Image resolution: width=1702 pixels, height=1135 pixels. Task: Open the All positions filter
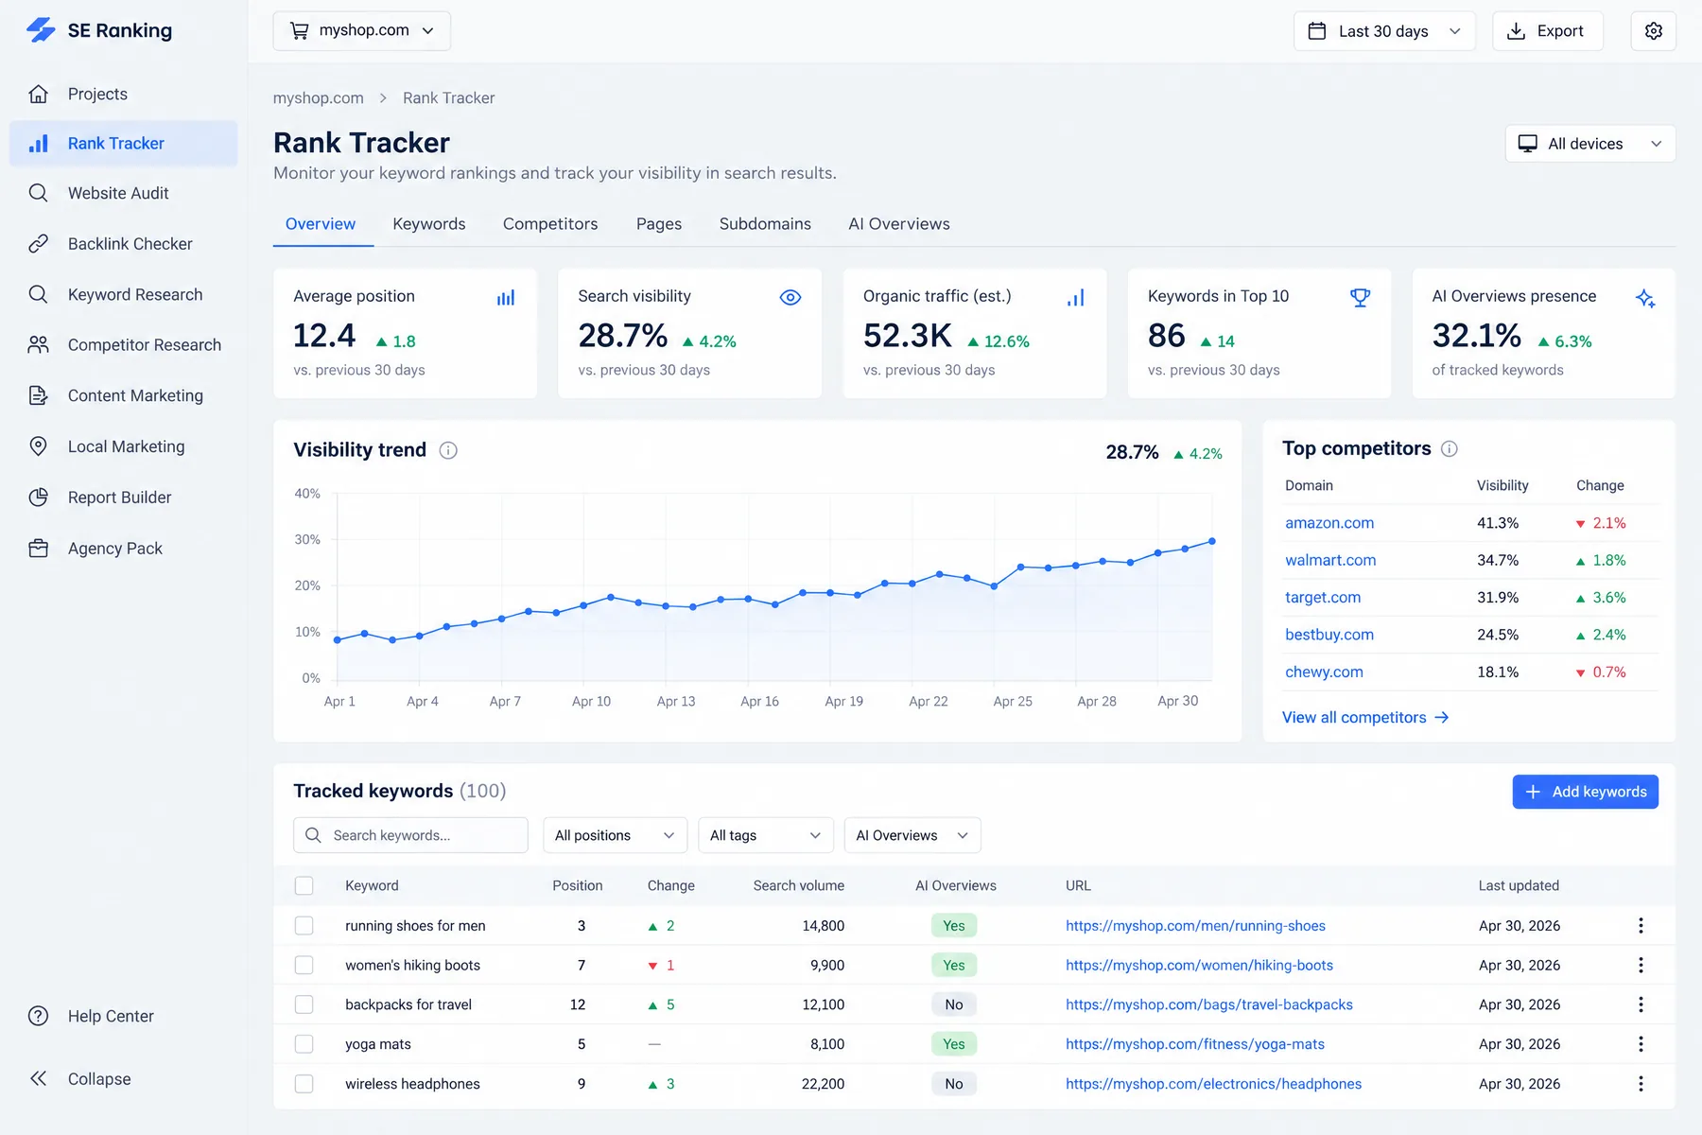click(615, 835)
